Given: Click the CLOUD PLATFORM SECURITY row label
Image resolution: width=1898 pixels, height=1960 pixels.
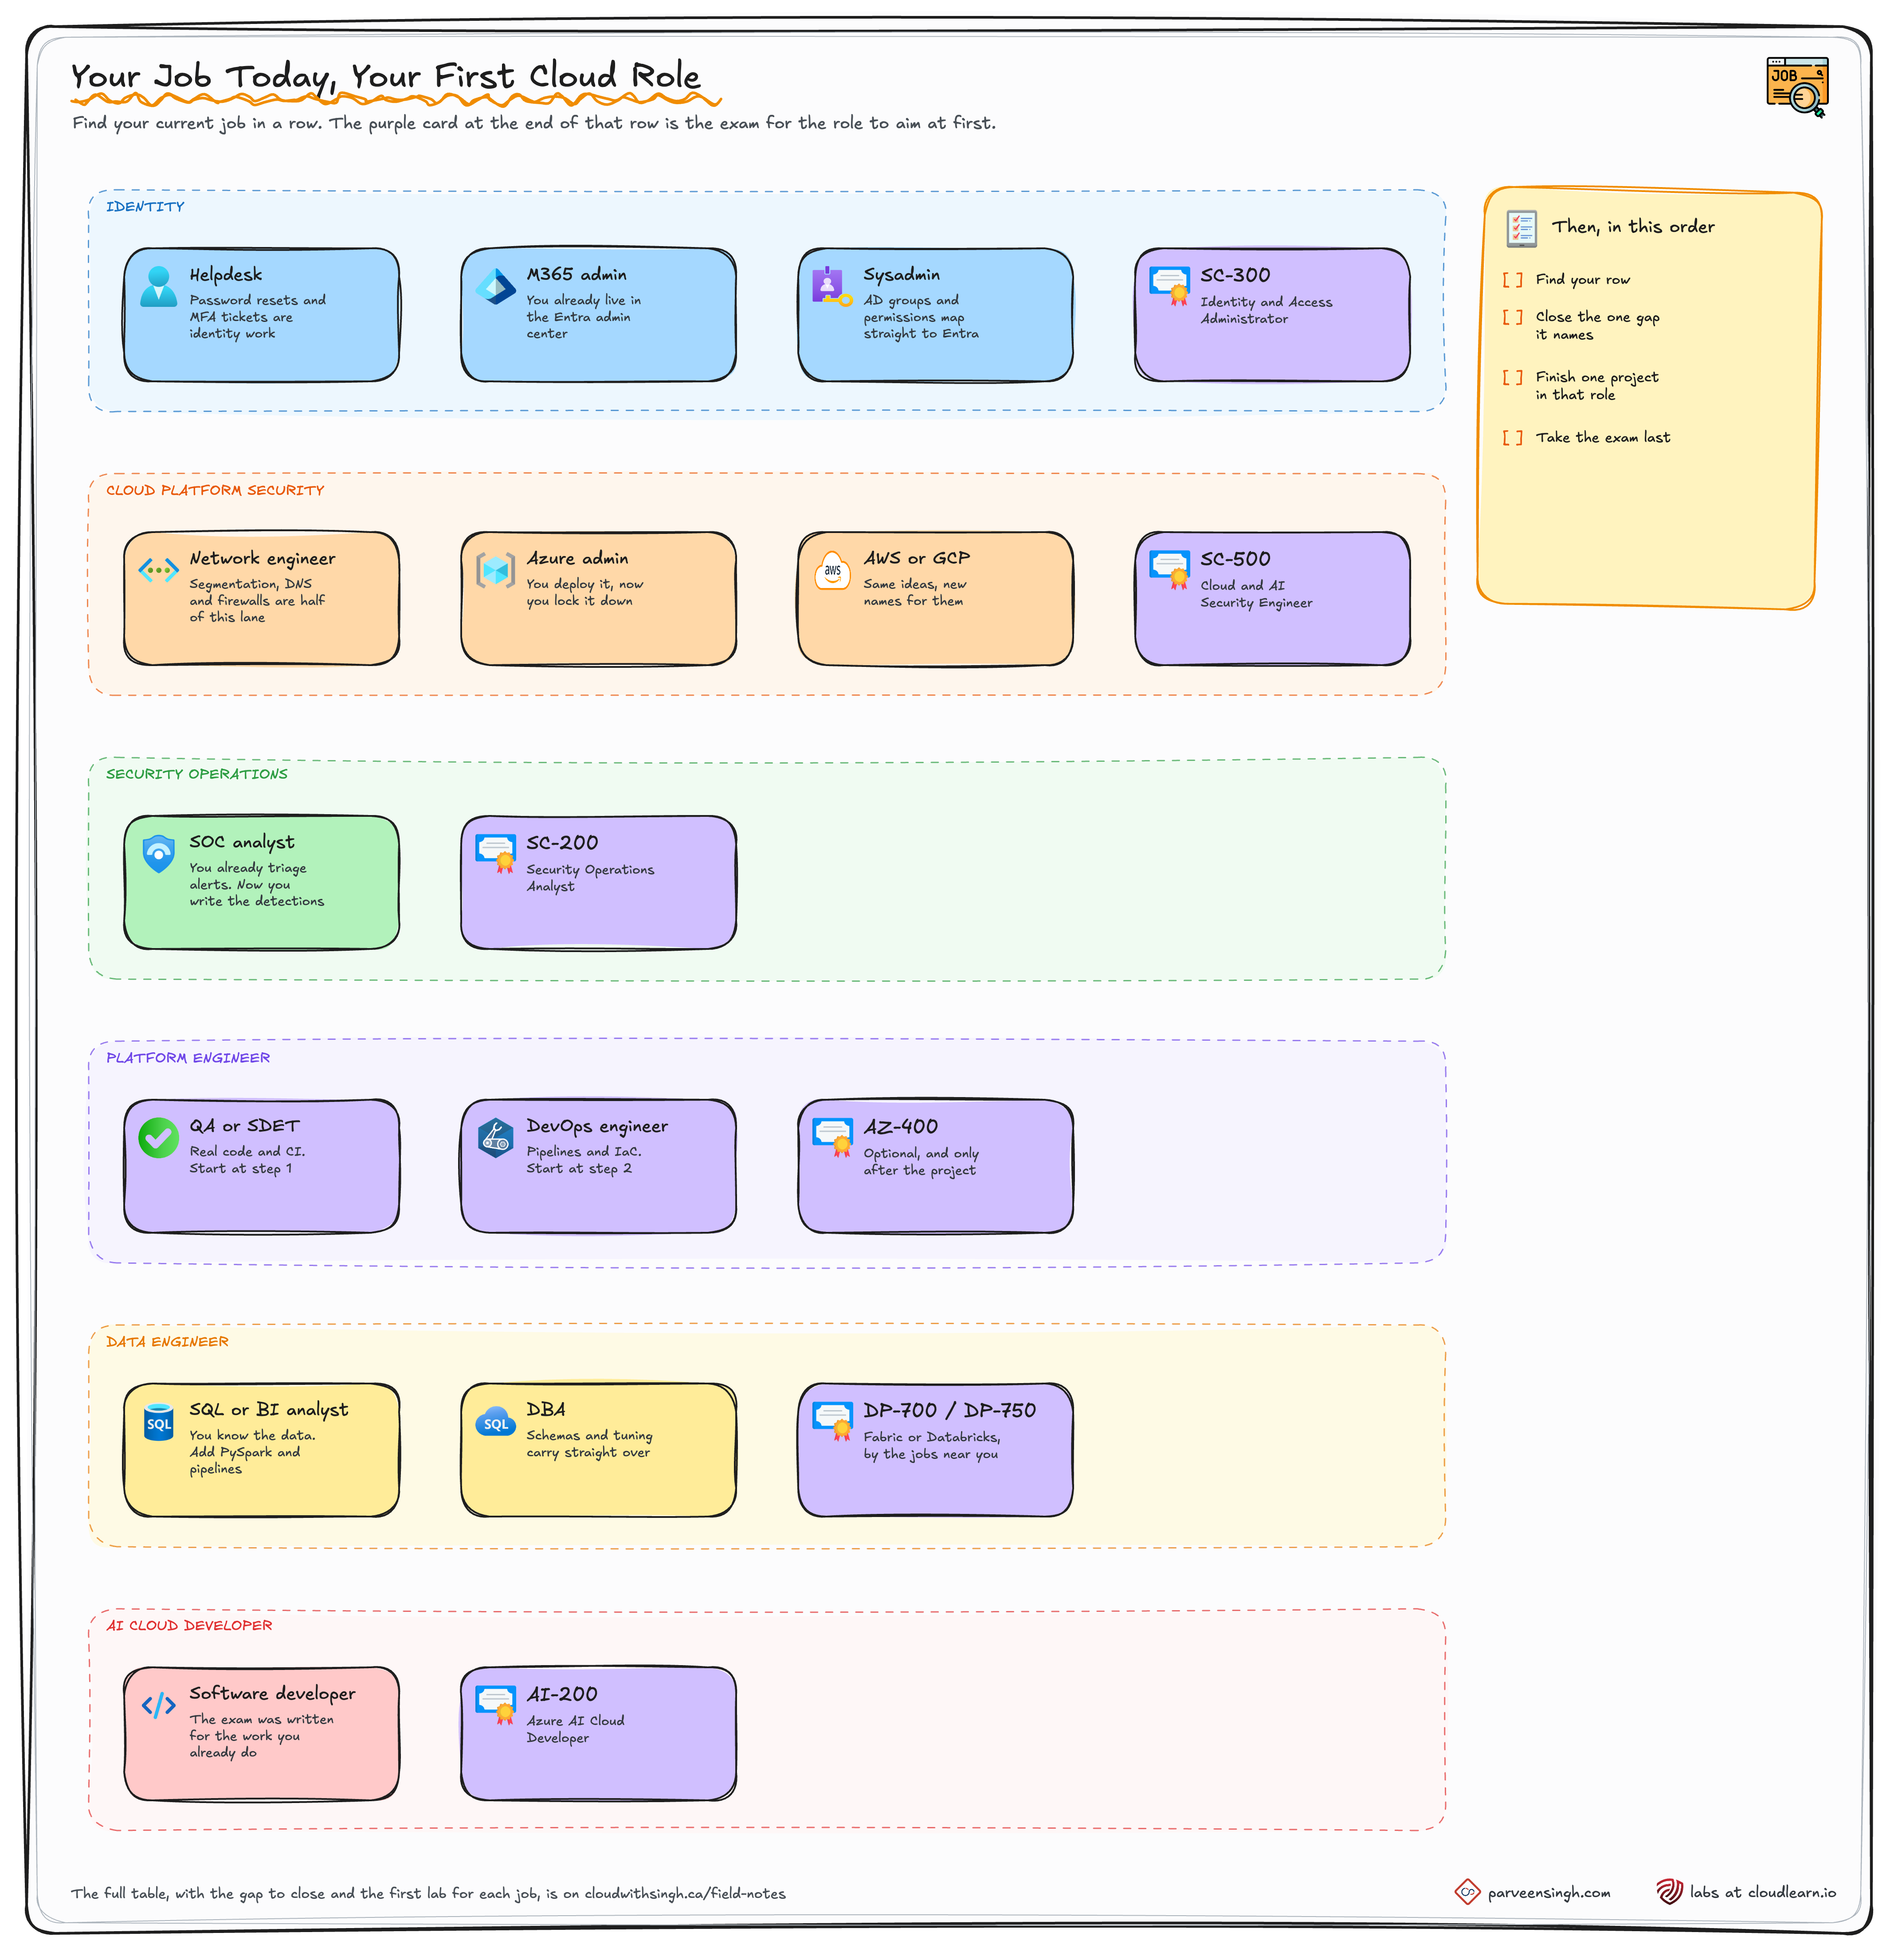Looking at the screenshot, I should pos(215,490).
